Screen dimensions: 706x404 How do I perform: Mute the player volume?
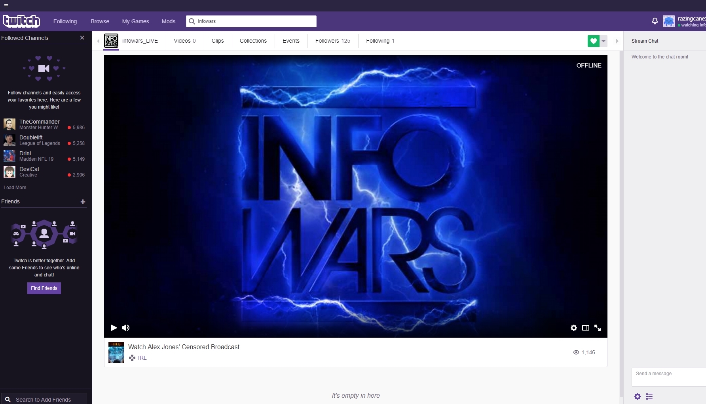pyautogui.click(x=126, y=328)
